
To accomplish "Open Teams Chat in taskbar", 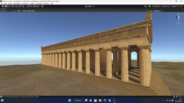I will pos(91,100).
